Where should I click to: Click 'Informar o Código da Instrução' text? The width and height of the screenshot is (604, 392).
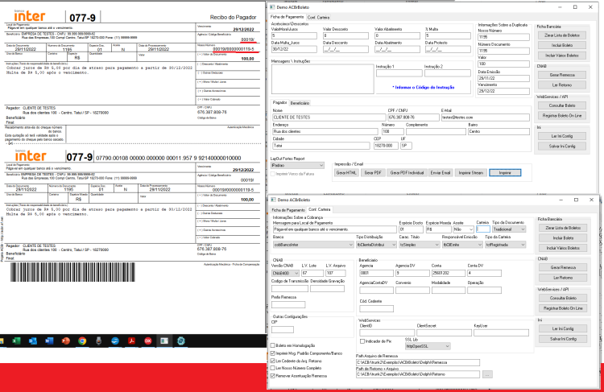424,88
